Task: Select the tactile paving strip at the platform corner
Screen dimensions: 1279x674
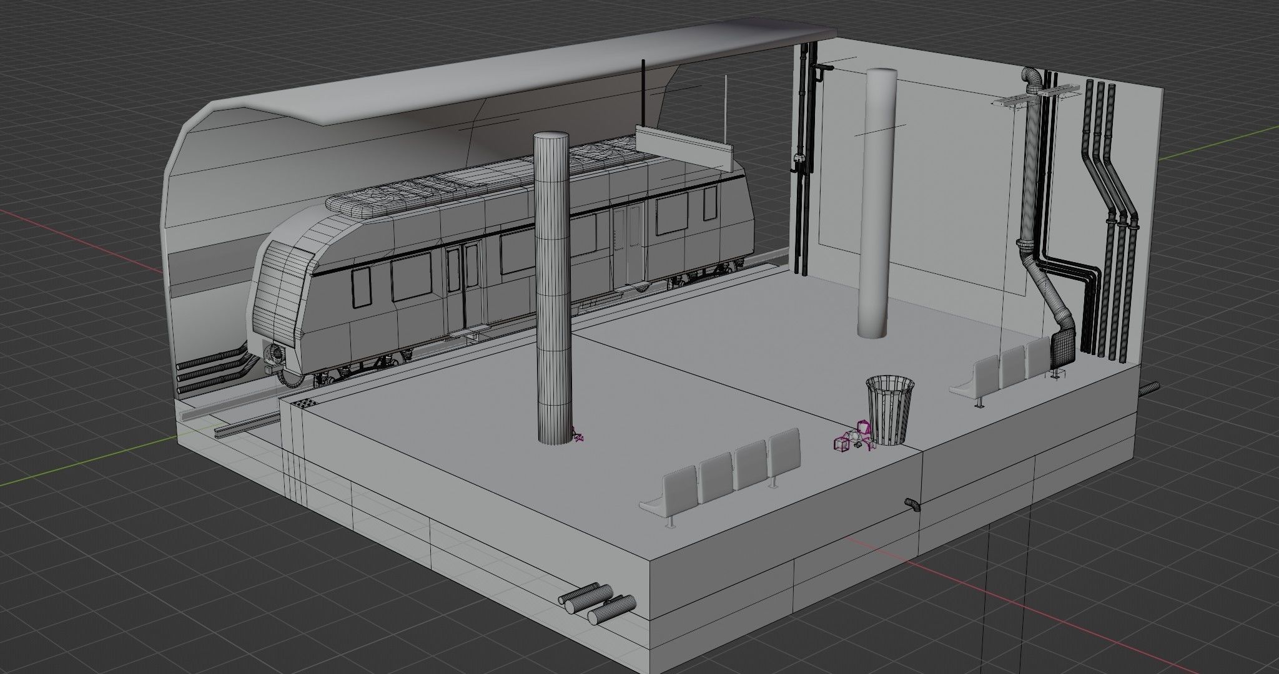Action: pyautogui.click(x=304, y=403)
